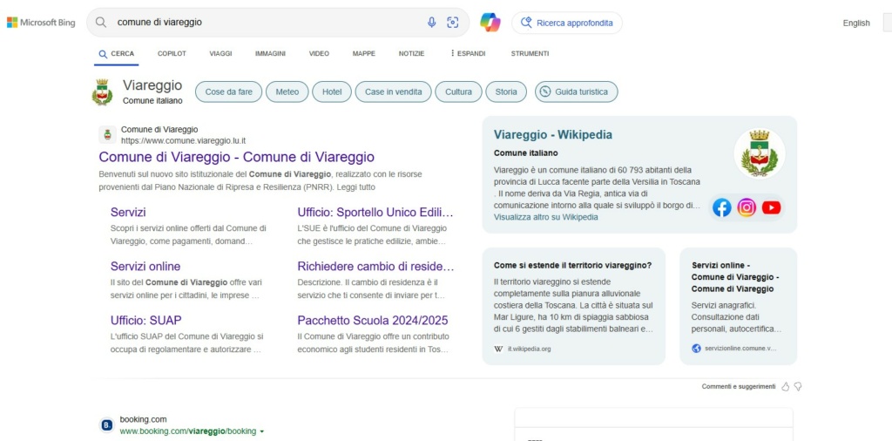This screenshot has height=441, width=892.
Task: Switch to the MAPPE tab
Action: tap(364, 53)
